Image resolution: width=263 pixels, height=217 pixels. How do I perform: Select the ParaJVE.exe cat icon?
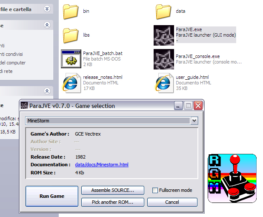pos(164,35)
